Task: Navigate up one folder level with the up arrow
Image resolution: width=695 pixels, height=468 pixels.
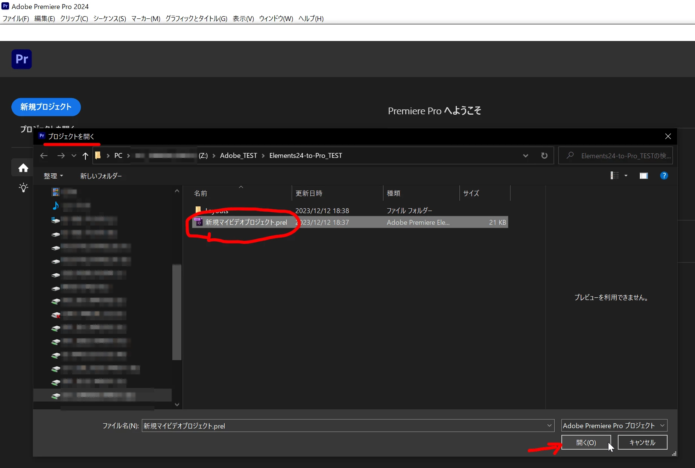Action: [85, 156]
